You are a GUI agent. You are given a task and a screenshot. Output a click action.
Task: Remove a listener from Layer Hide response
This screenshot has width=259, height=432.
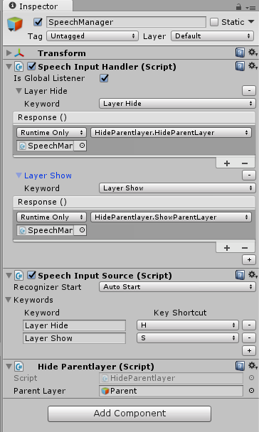tap(245, 163)
